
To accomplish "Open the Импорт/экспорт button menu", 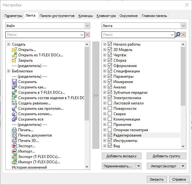I will 167,166.
